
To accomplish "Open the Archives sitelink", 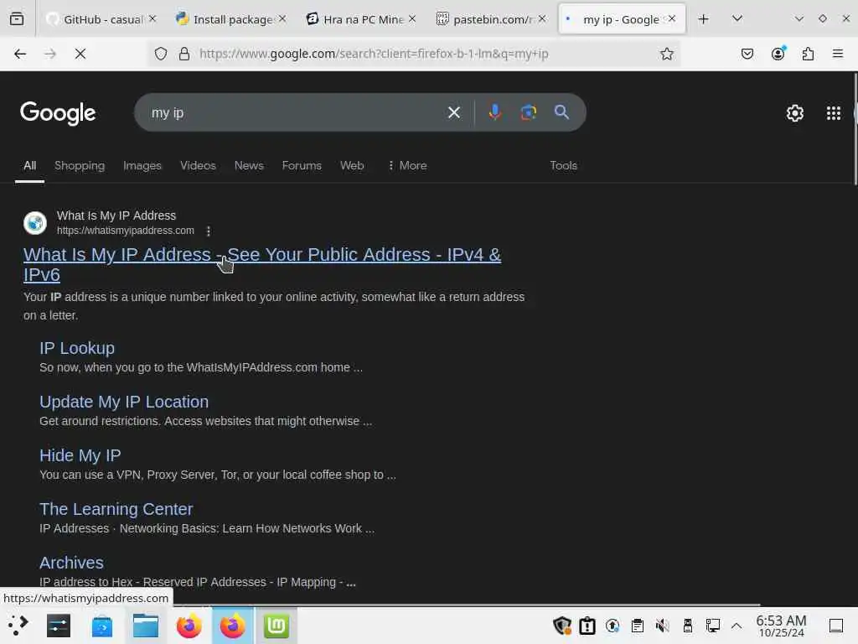I will coord(71,563).
